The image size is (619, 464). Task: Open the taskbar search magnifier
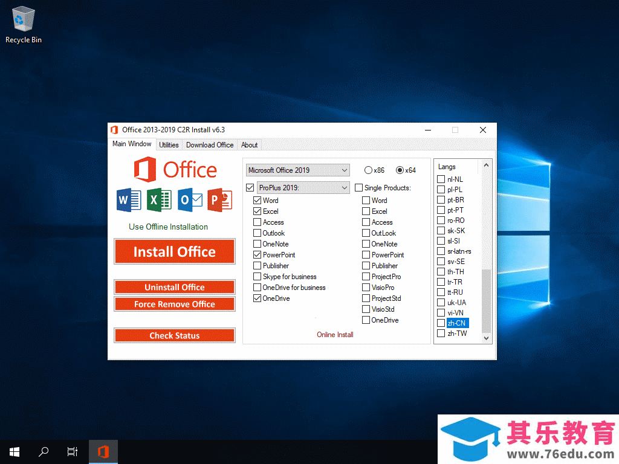tap(44, 452)
